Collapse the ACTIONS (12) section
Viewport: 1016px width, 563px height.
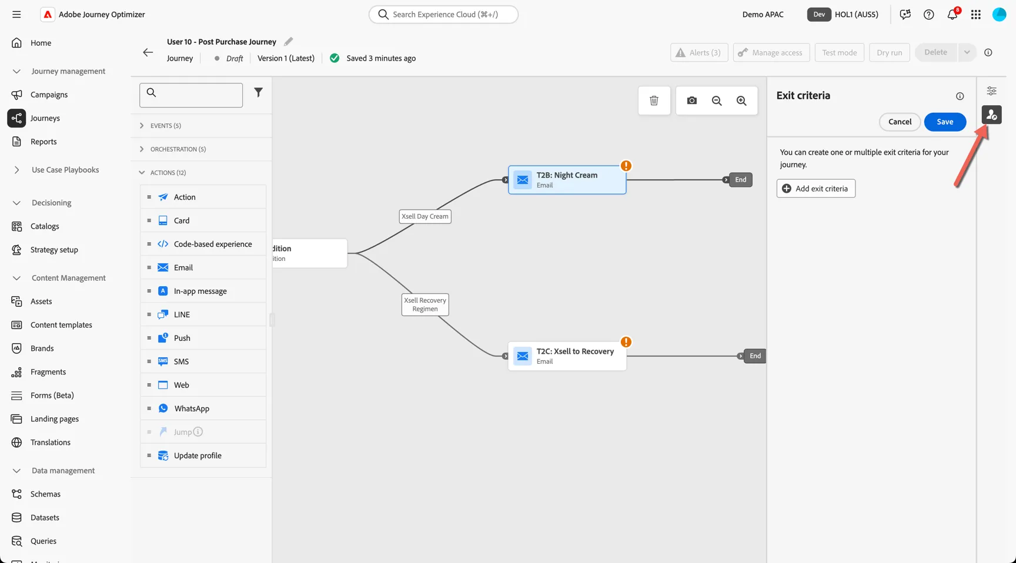[x=201, y=173]
